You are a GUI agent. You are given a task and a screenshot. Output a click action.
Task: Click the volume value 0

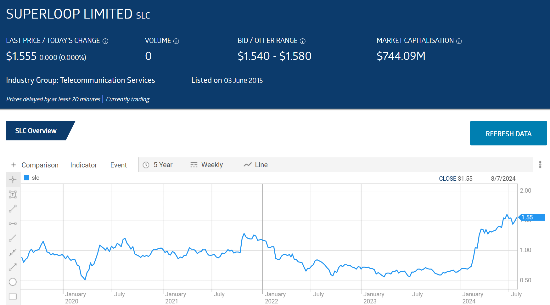tap(149, 56)
